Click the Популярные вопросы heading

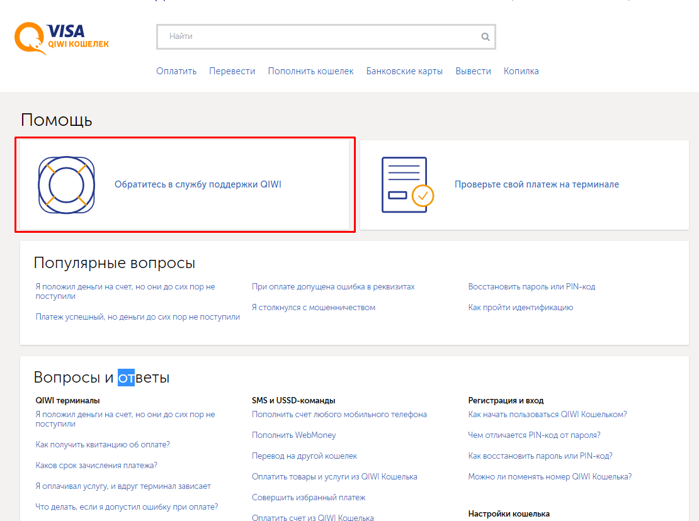pos(115,263)
